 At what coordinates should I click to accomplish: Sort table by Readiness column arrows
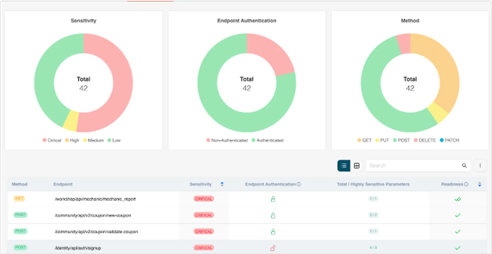pyautogui.click(x=480, y=184)
